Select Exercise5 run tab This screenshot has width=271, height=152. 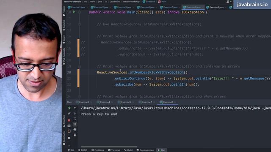pos(126,102)
